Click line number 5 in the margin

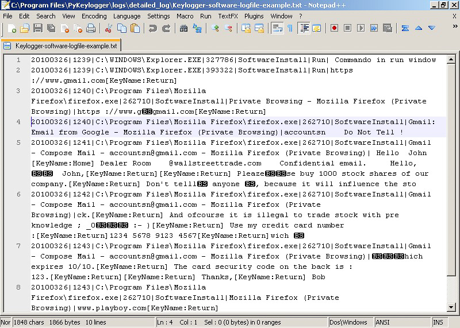(x=18, y=143)
